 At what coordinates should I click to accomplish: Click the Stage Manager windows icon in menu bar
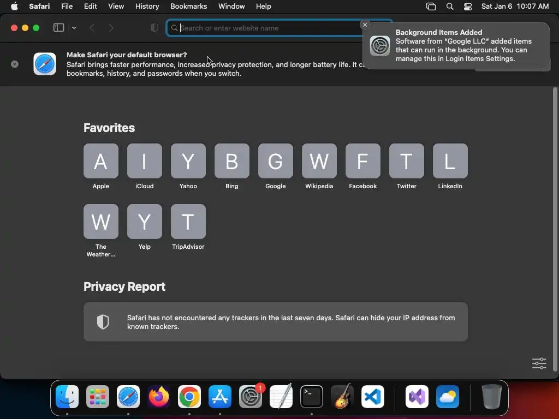(431, 7)
